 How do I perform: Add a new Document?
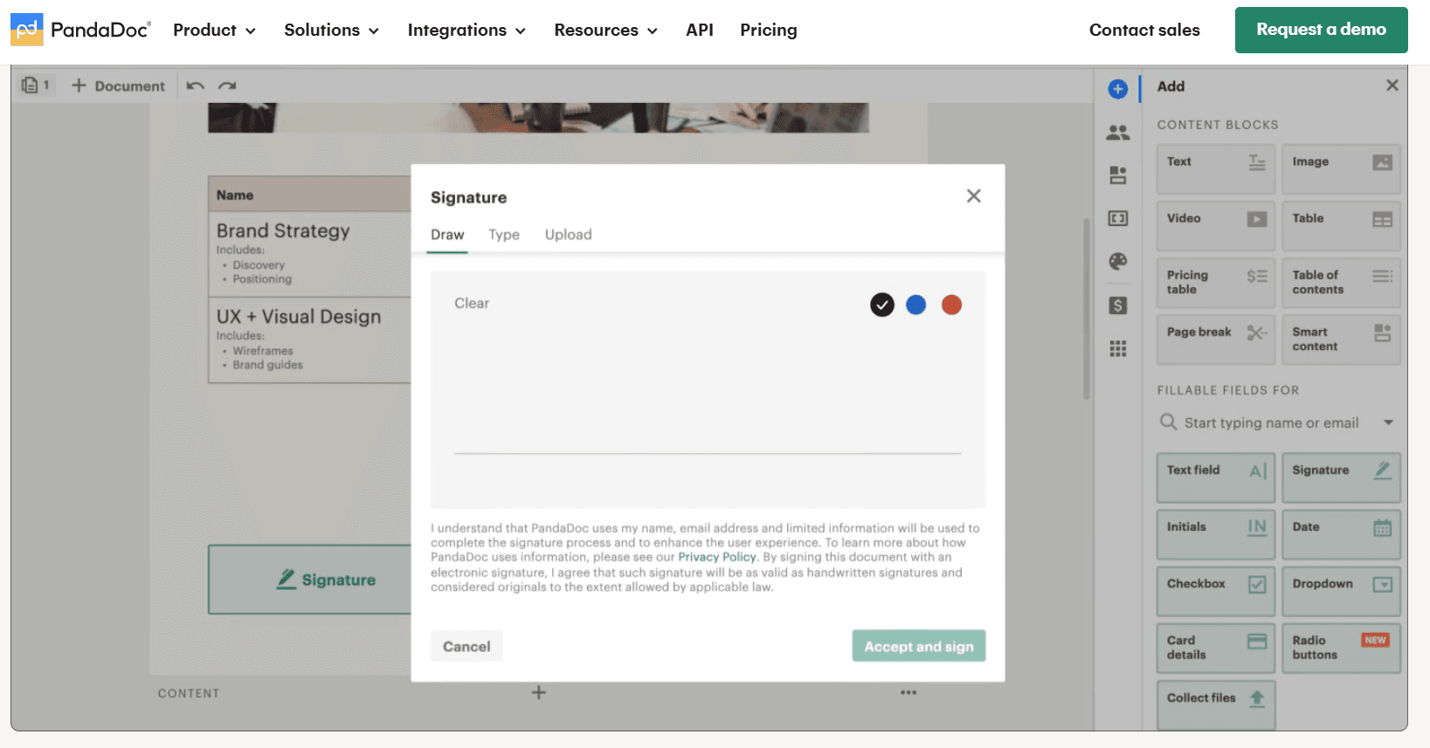(x=118, y=86)
